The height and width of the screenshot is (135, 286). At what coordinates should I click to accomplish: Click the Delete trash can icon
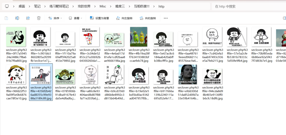point(39,18)
